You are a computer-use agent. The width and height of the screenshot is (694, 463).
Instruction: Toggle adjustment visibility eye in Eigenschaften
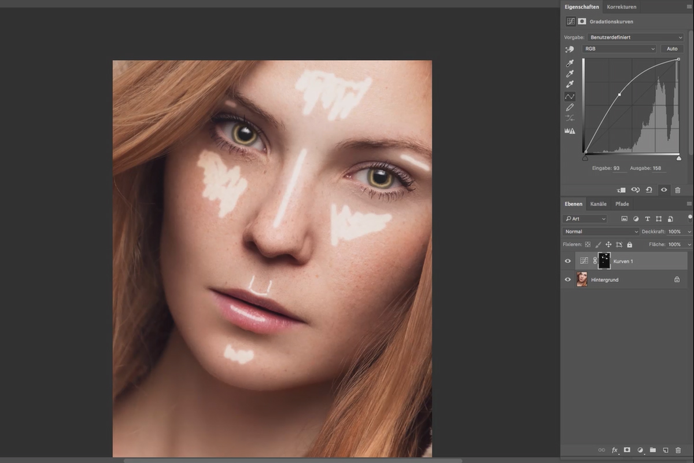[664, 190]
